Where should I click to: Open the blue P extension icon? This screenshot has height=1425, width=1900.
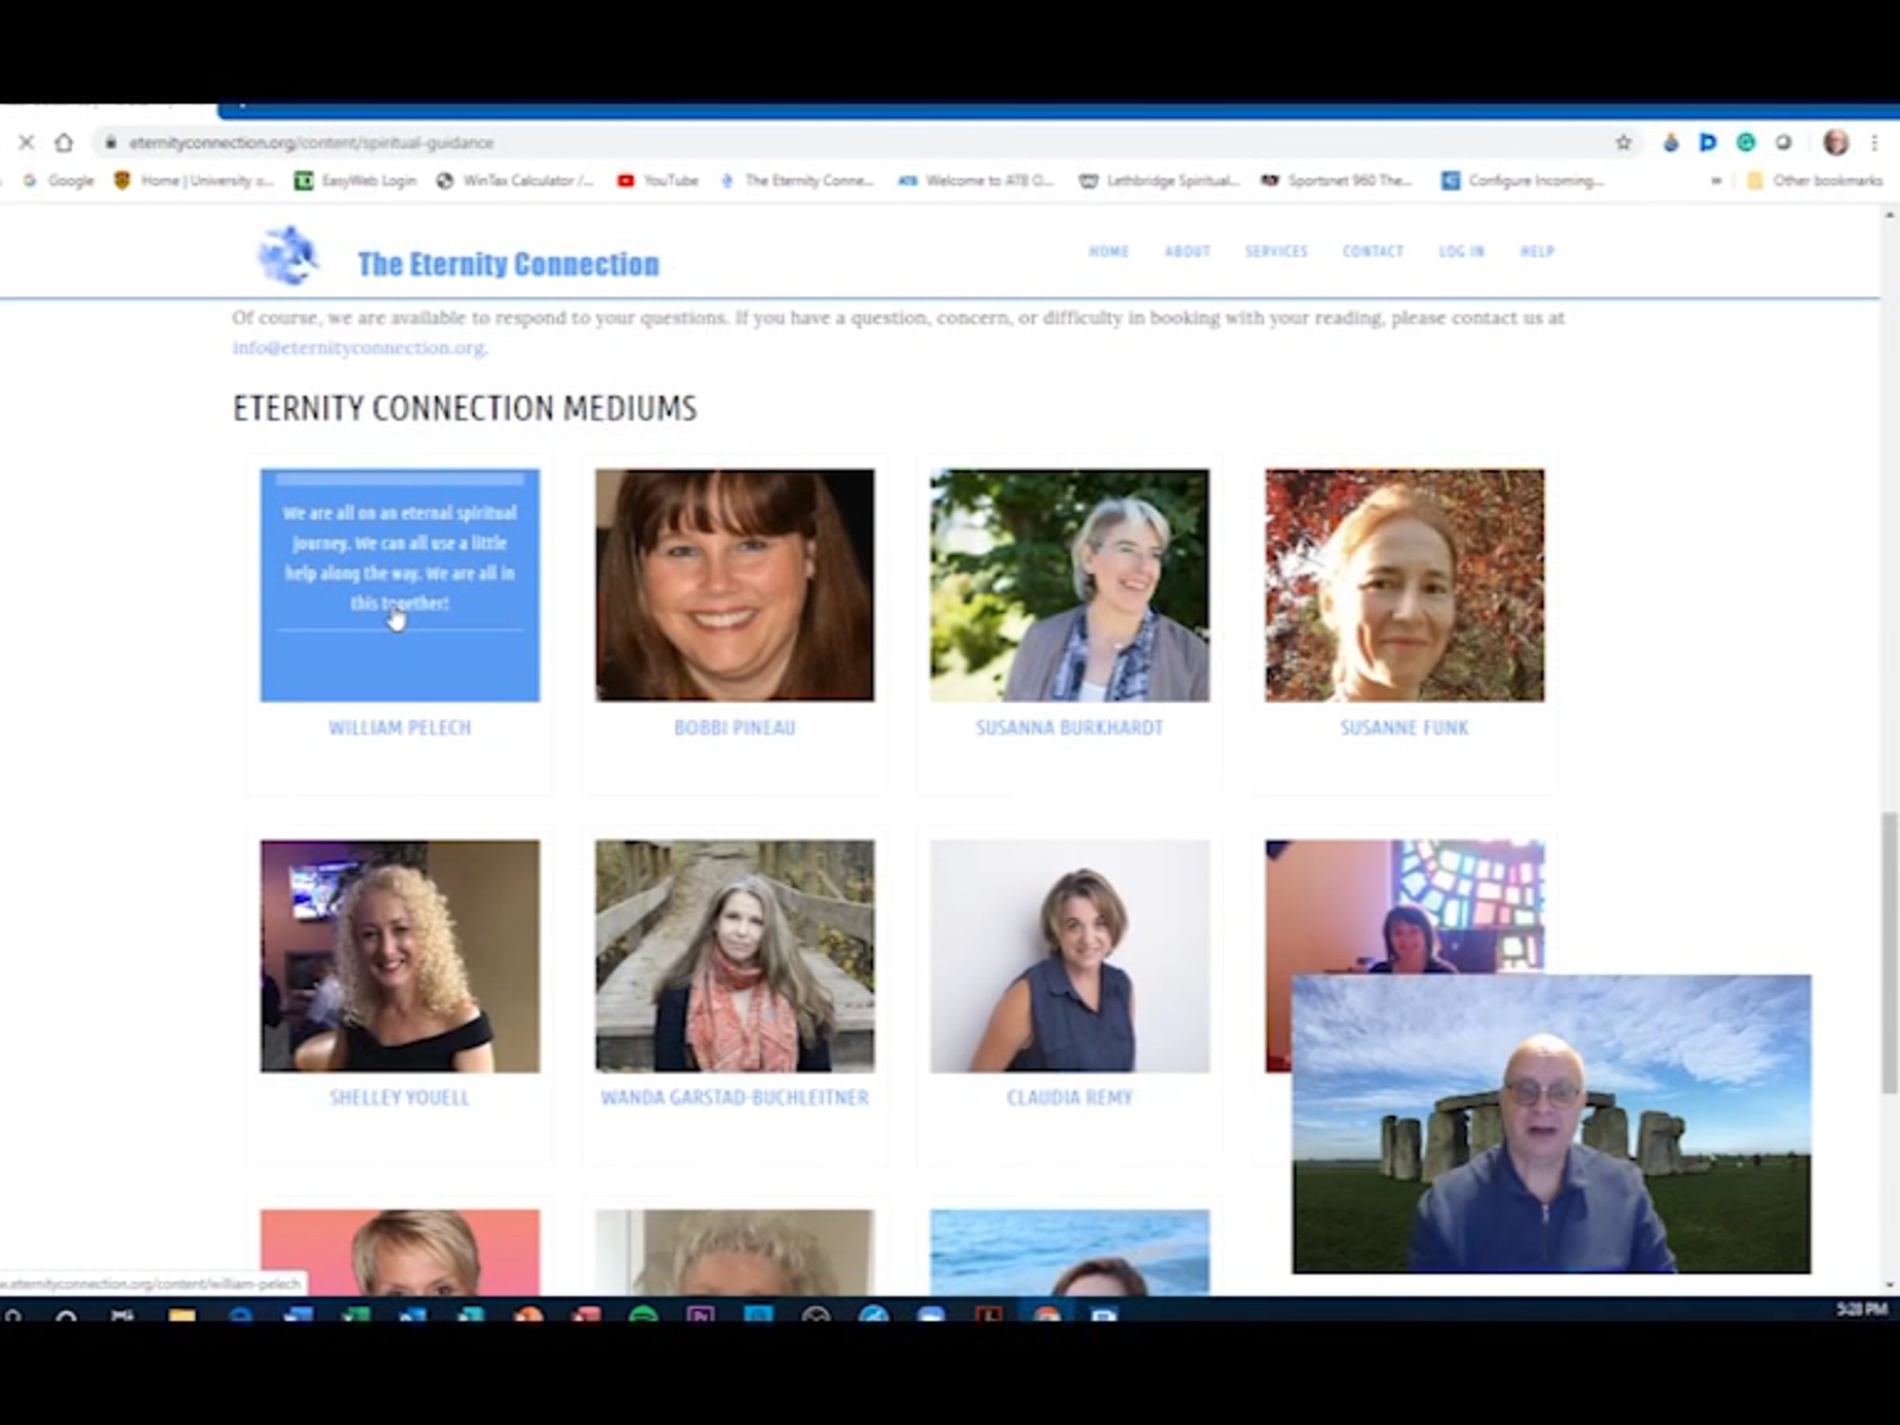1707,142
